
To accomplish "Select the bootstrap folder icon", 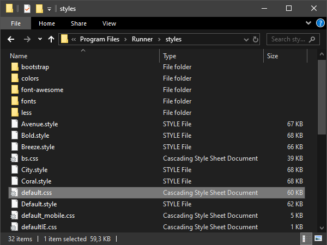I will (x=15, y=67).
